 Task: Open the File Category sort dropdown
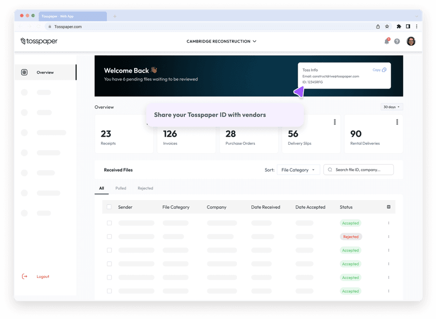298,170
